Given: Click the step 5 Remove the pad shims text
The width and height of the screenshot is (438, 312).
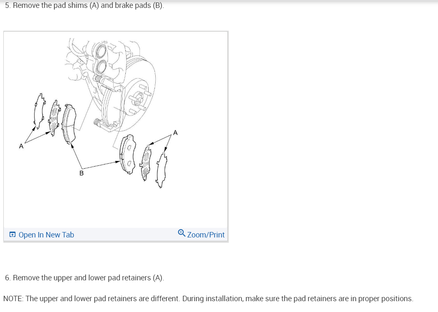Looking at the screenshot, I should point(85,5).
